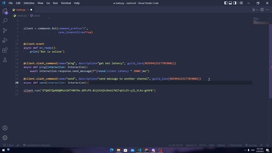
Task: Open the Help menu
Action: [x=76, y=3]
